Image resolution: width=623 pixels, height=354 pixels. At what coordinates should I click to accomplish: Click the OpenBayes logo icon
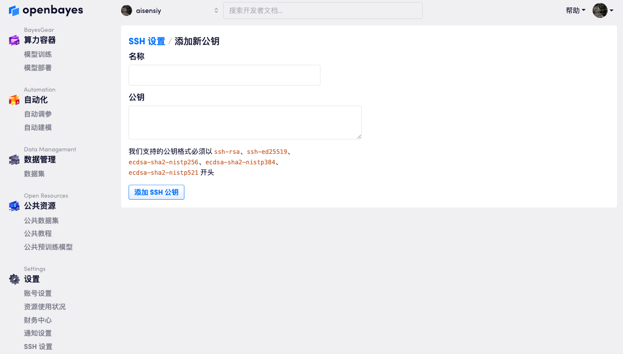point(14,10)
